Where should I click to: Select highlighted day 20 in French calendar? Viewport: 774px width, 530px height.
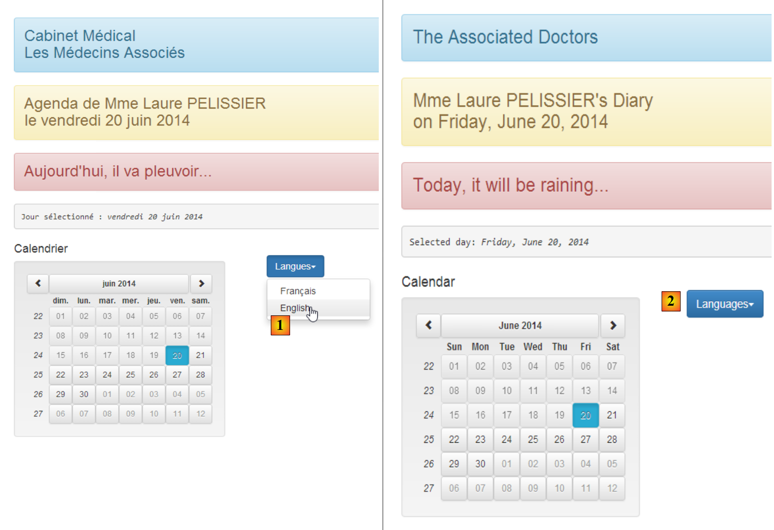point(177,355)
